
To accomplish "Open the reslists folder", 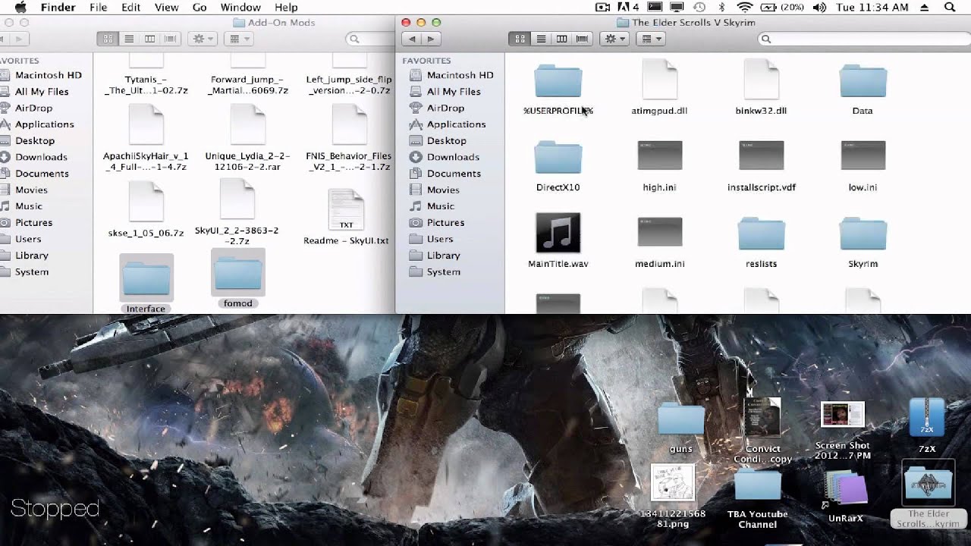I will click(x=761, y=234).
